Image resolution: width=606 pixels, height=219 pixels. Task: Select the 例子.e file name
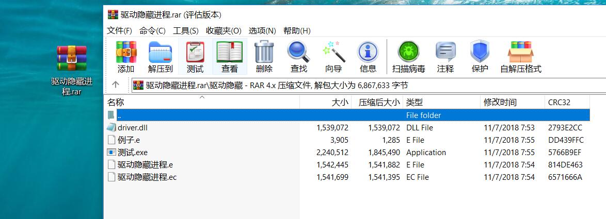point(129,140)
